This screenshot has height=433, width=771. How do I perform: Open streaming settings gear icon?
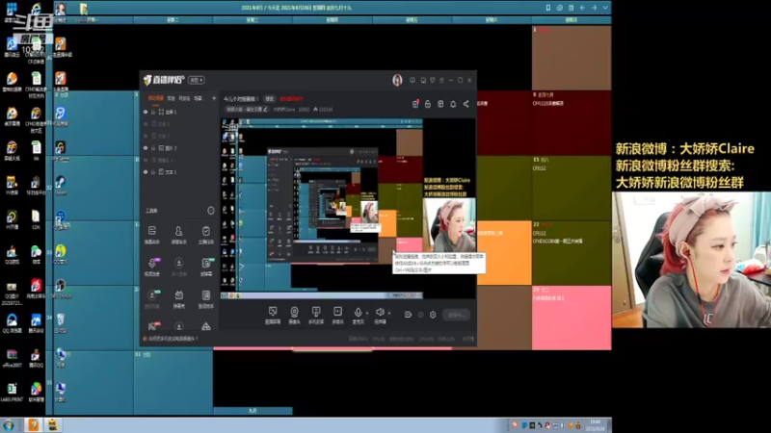click(x=433, y=315)
